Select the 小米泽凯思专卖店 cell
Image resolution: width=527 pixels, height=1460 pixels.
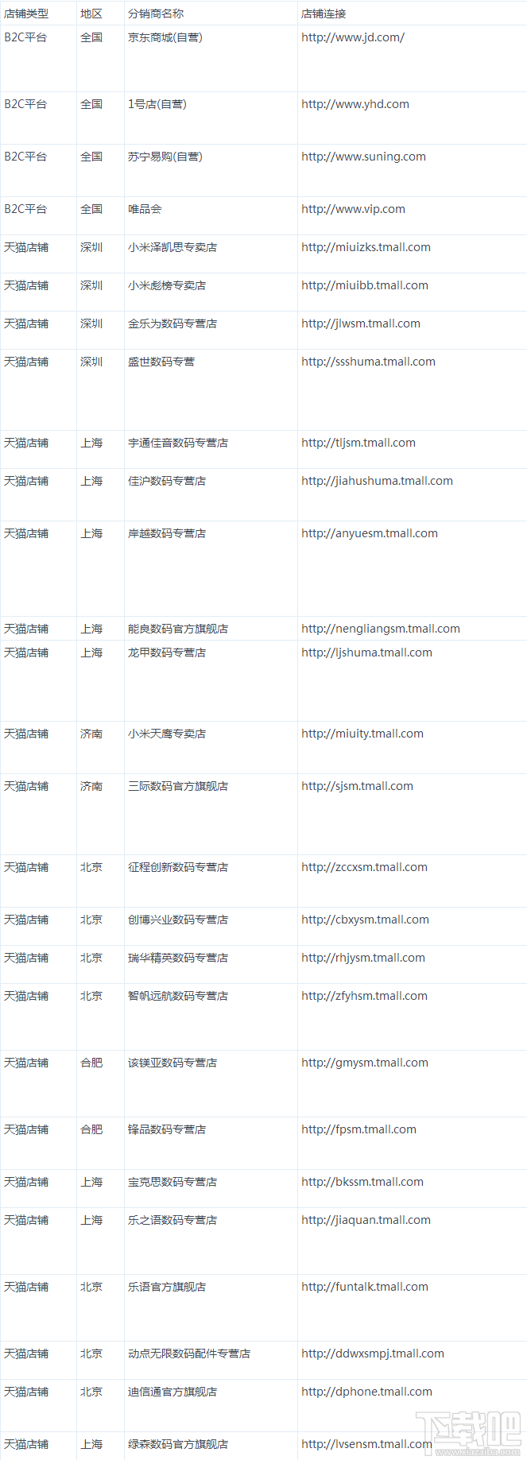point(172,247)
